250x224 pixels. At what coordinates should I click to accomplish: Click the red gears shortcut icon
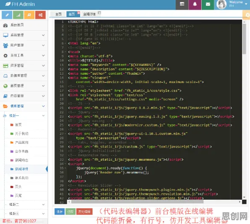[41, 15]
